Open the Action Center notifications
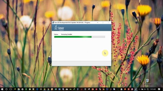The image size is (163, 91). tap(159, 89)
